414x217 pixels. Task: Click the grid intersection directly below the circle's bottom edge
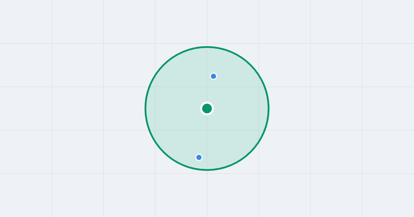pyautogui.click(x=207, y=174)
